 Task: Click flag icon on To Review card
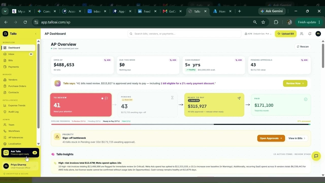tap(106, 98)
